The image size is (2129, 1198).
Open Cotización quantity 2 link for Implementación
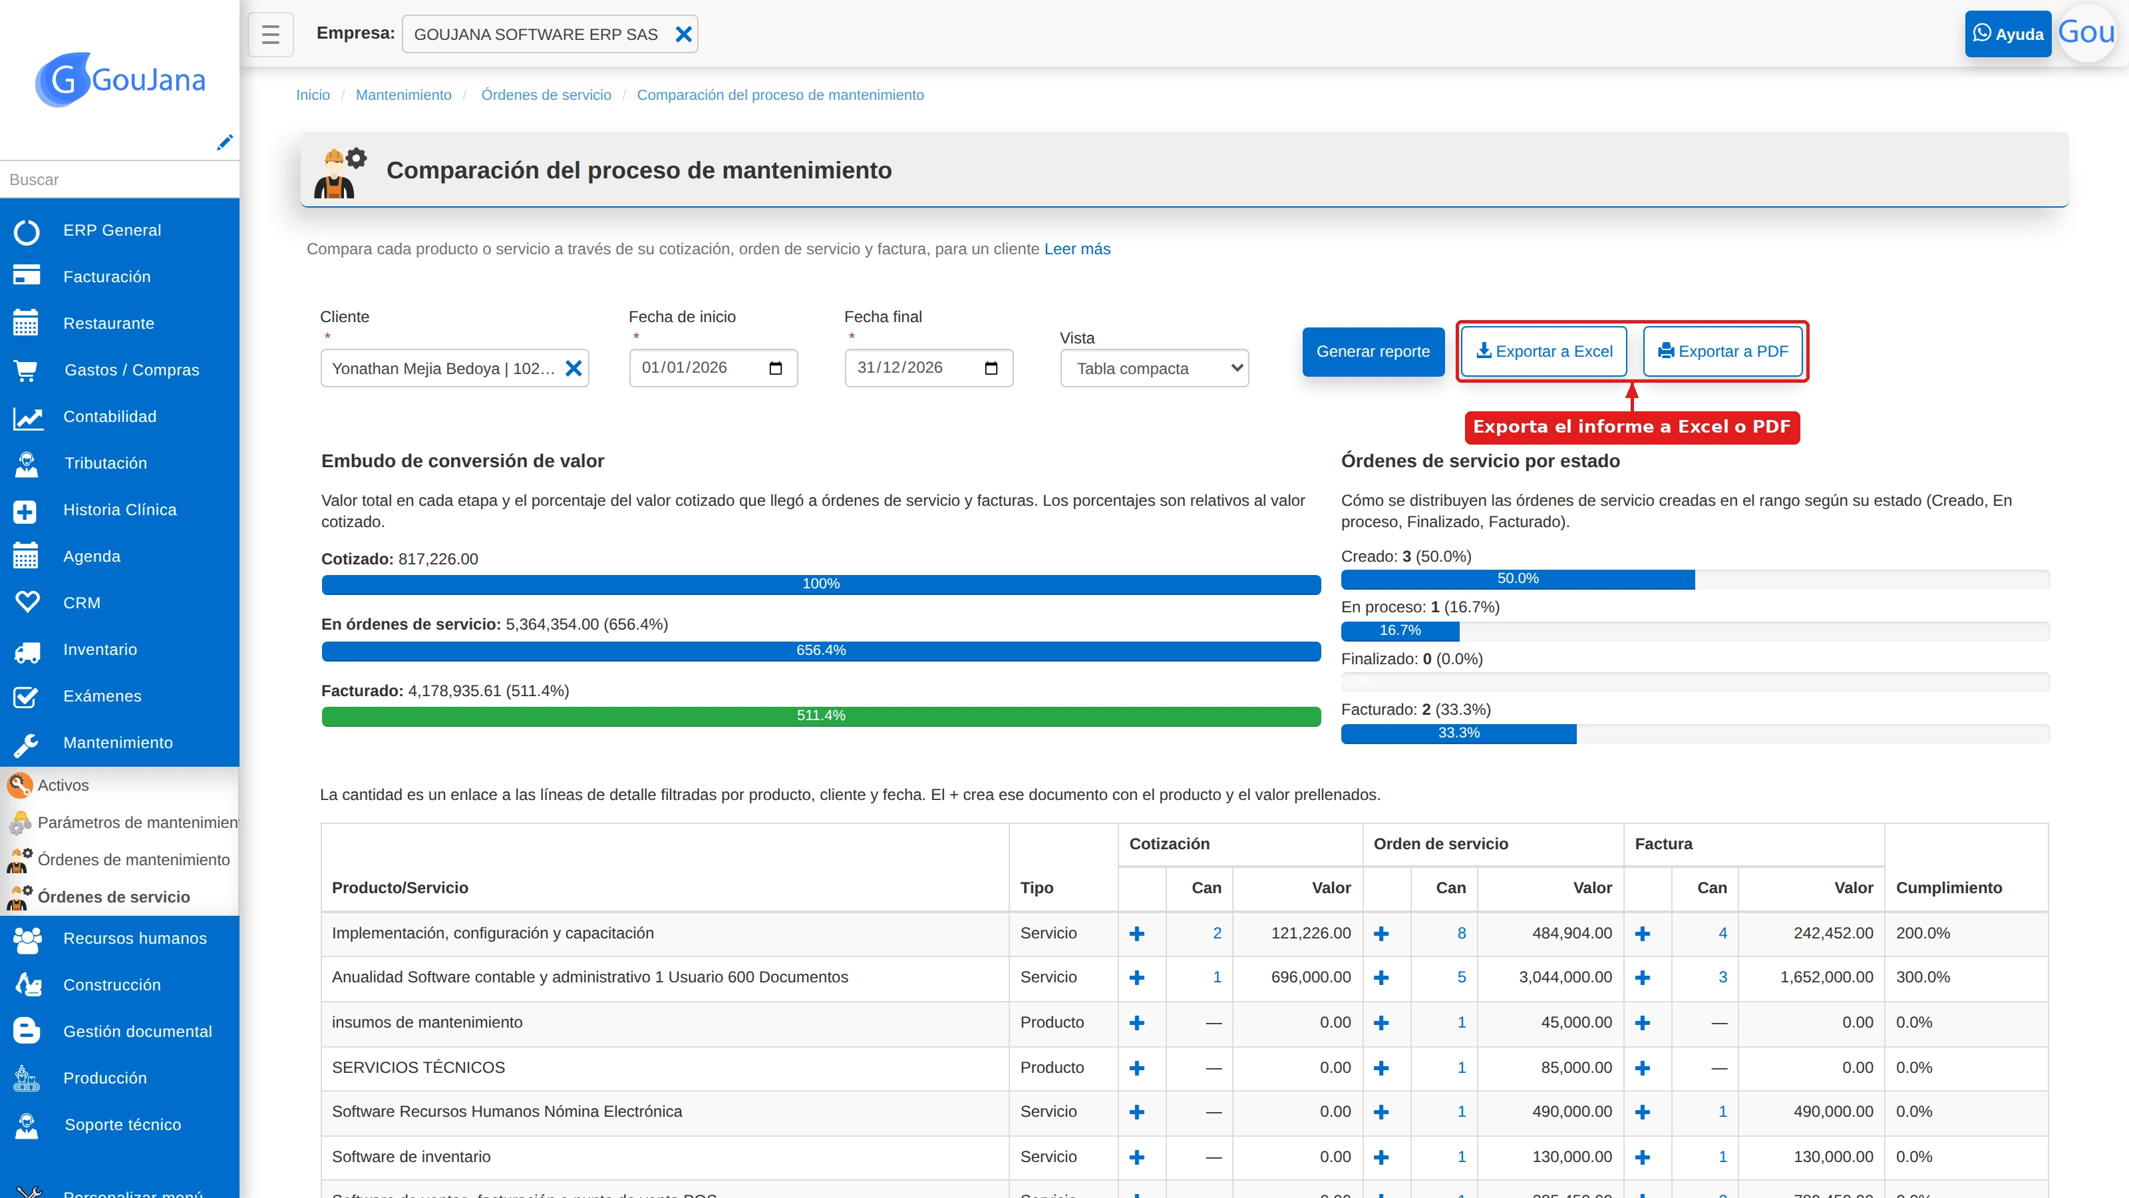[x=1217, y=933]
